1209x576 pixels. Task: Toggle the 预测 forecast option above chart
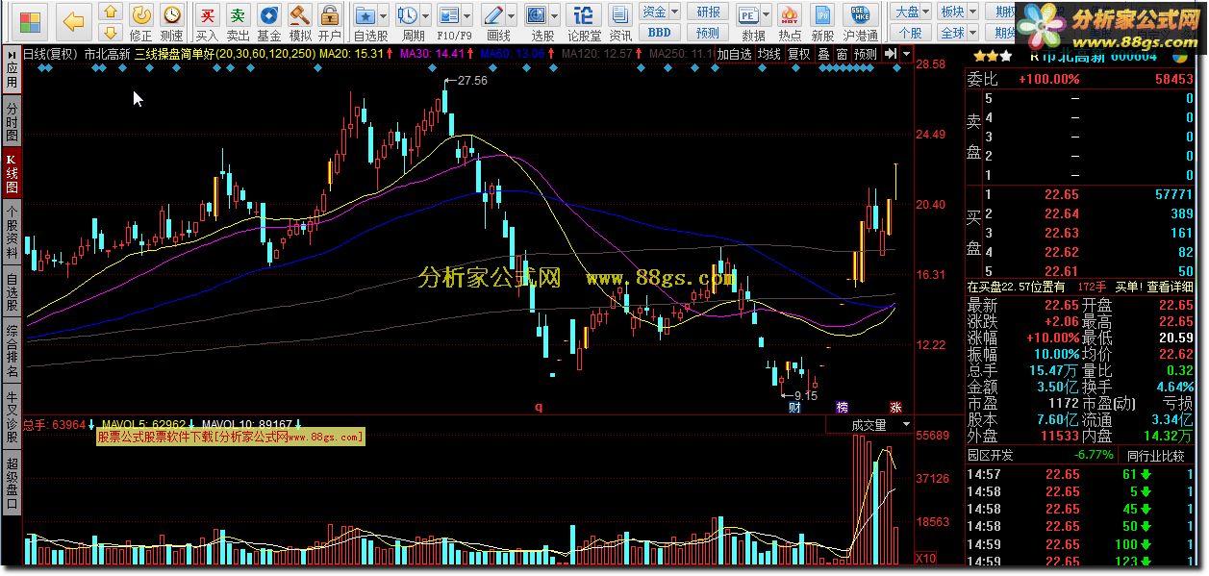click(x=866, y=54)
